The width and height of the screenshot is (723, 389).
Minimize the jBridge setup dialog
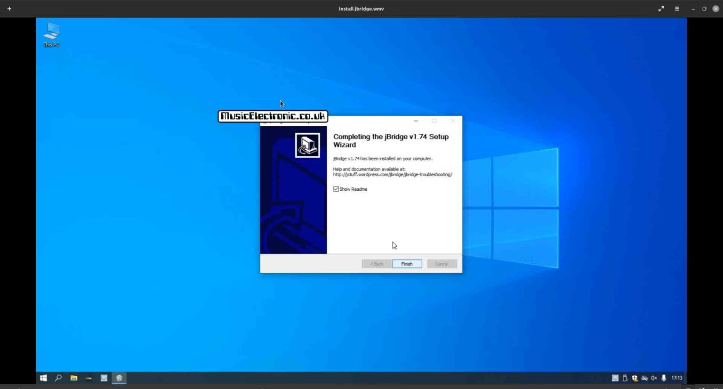click(416, 121)
